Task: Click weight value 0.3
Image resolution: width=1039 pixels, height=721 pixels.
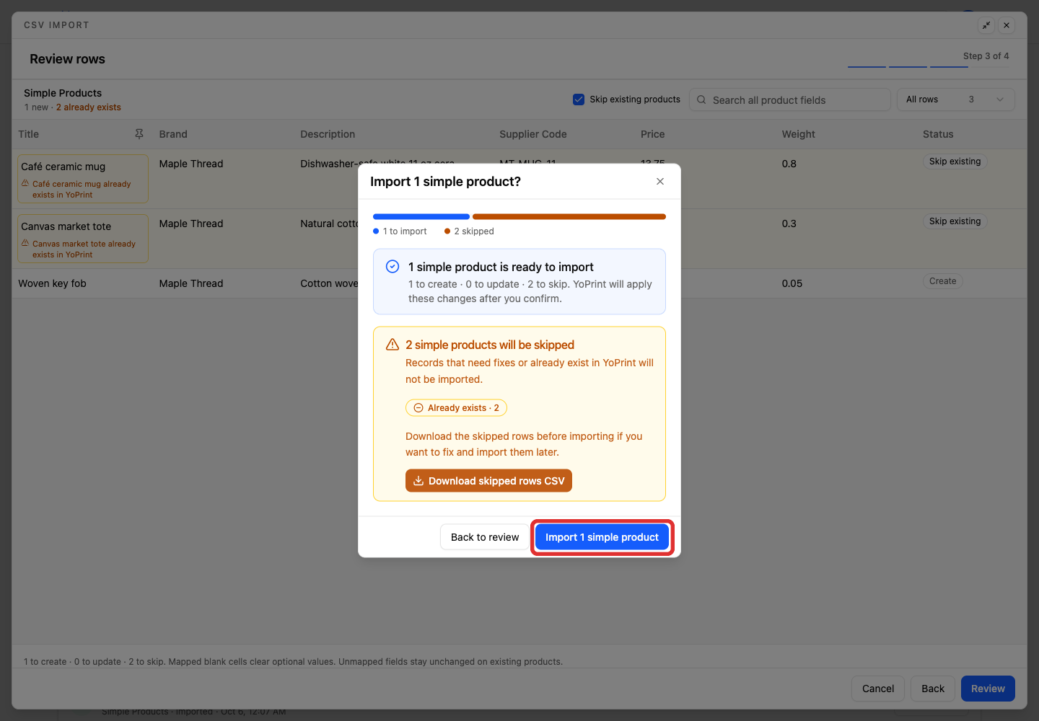Action: [789, 224]
